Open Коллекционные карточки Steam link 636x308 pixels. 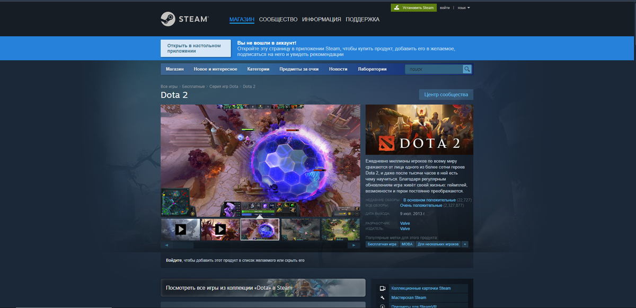[x=421, y=288]
